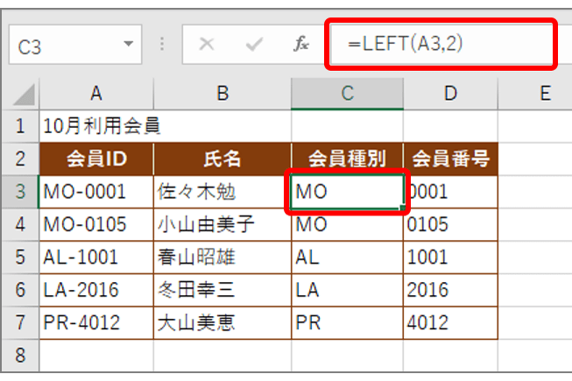The height and width of the screenshot is (381, 572).
Task: Select row 3 header
Action: click(x=20, y=192)
